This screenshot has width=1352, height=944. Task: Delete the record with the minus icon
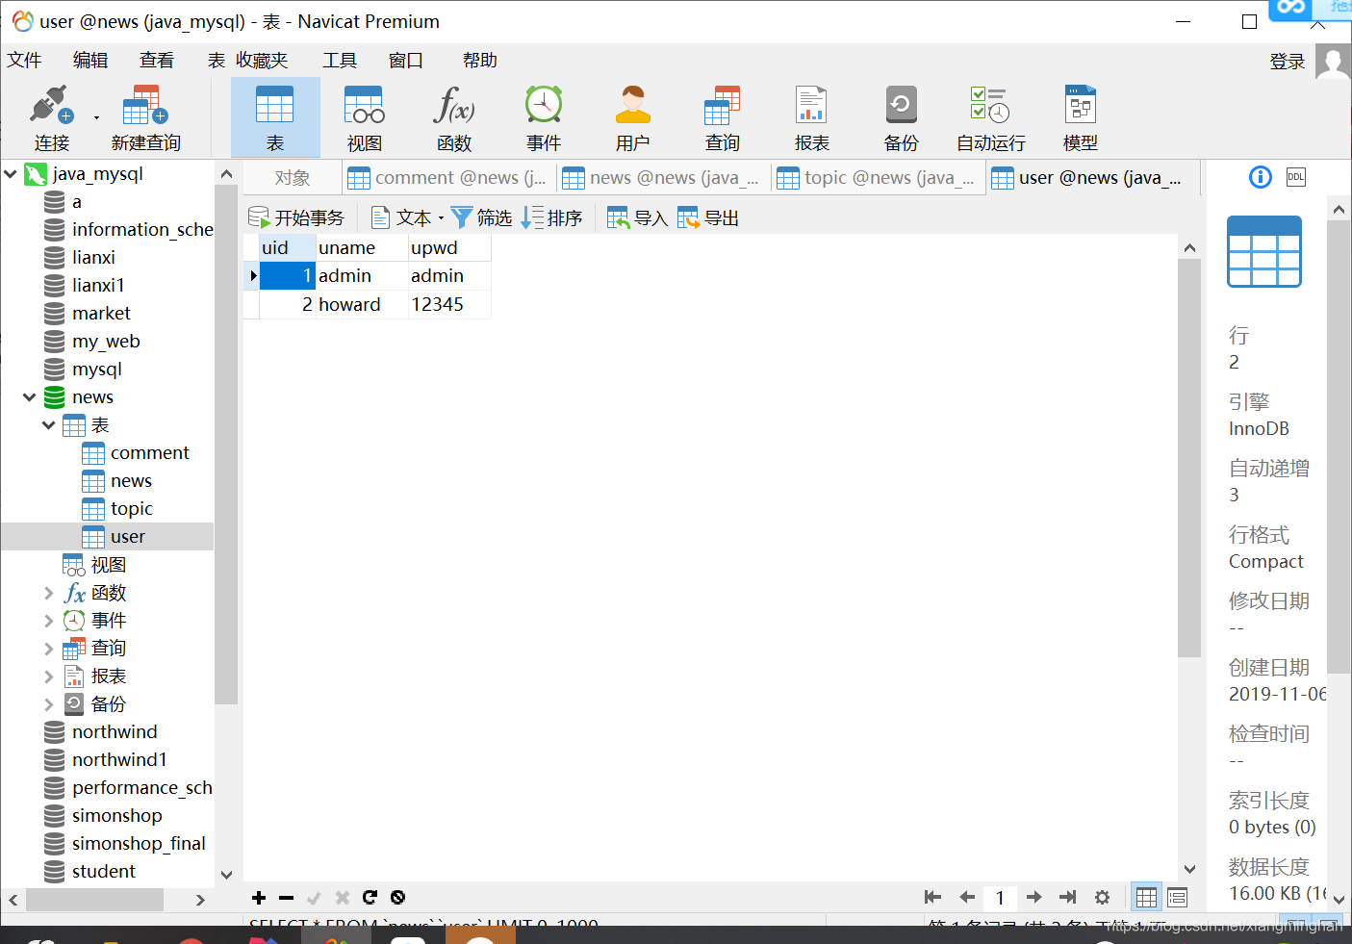tap(287, 898)
